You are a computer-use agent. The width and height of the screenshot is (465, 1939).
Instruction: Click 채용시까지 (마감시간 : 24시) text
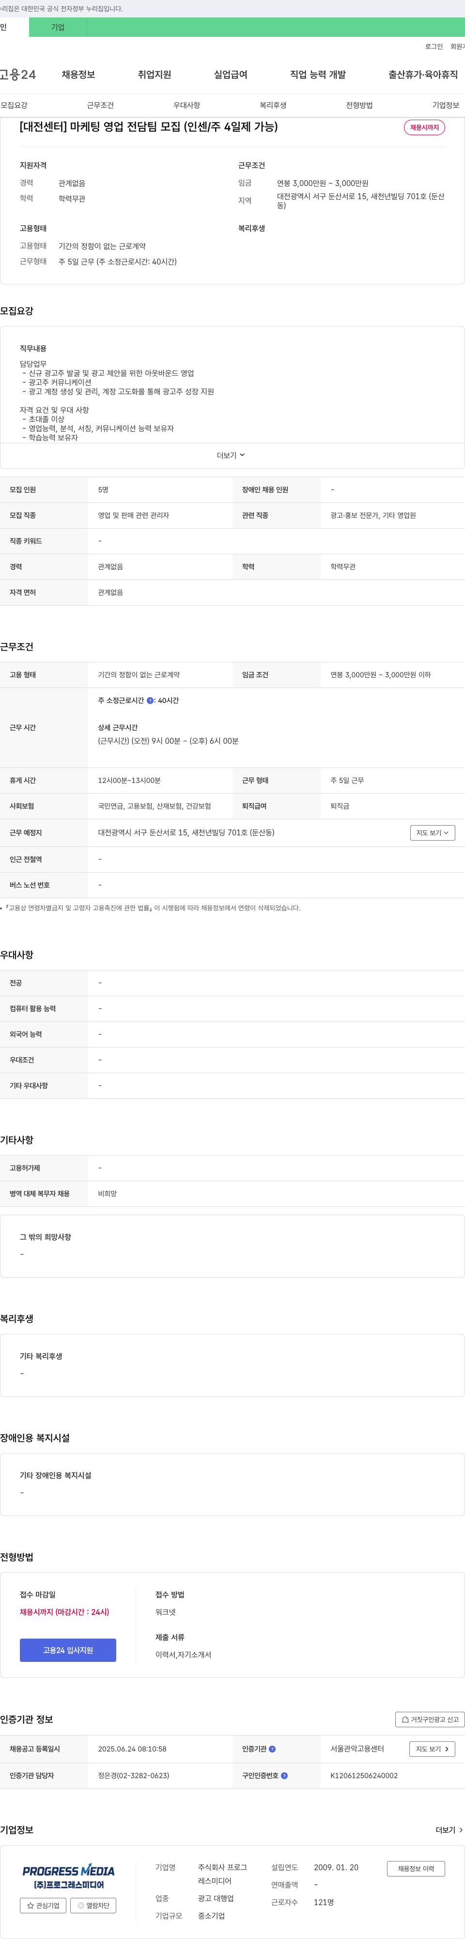coord(65,1611)
